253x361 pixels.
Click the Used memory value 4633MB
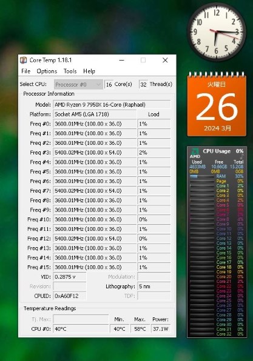[x=197, y=167]
